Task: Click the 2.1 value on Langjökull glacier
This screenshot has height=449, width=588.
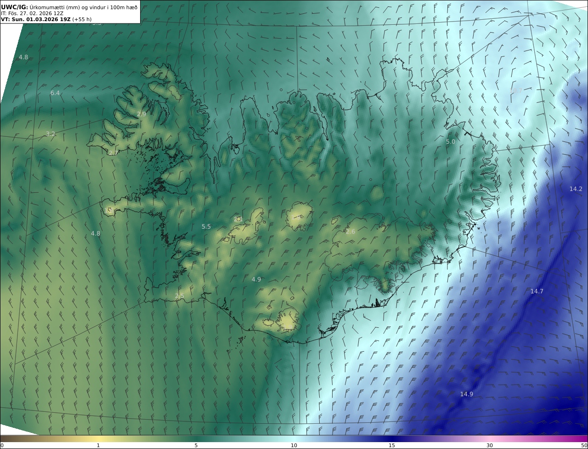Action: (x=238, y=219)
